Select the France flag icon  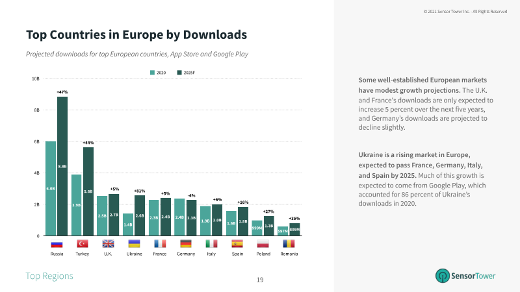pyautogui.click(x=160, y=244)
